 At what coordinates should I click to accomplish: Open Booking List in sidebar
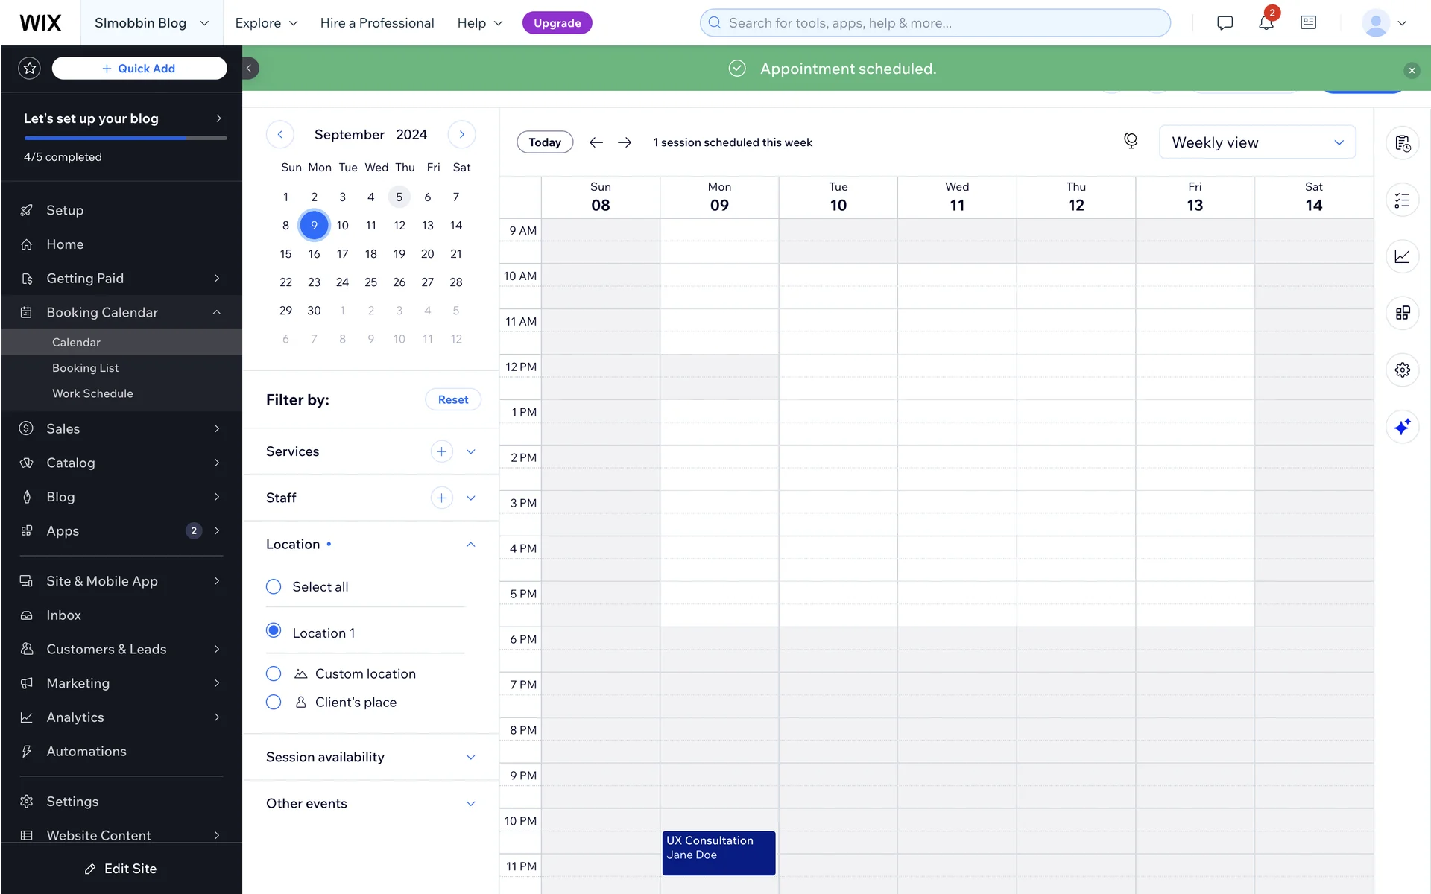point(86,368)
